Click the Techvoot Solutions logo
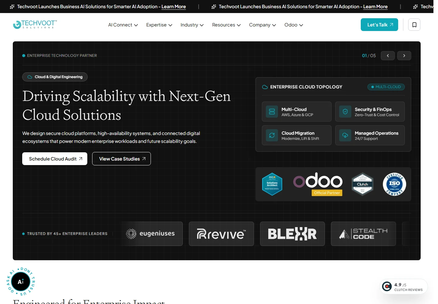Viewport: 438px width, 304px height. 35,25
